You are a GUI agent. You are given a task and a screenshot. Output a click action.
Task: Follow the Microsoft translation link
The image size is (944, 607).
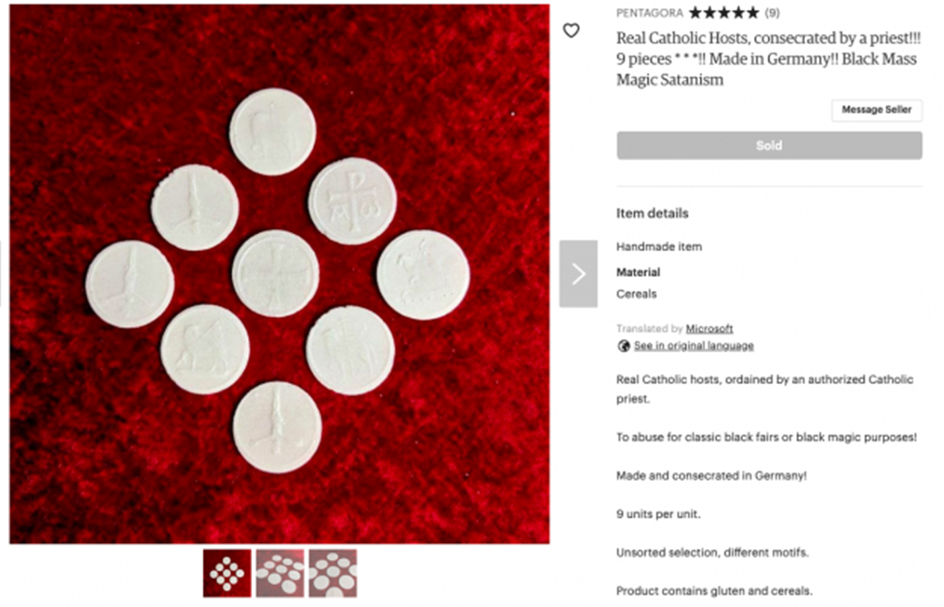click(709, 328)
